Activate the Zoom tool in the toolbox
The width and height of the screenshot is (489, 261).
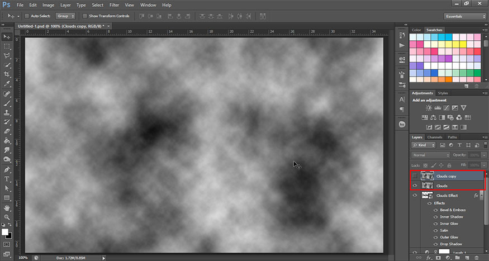(7, 217)
